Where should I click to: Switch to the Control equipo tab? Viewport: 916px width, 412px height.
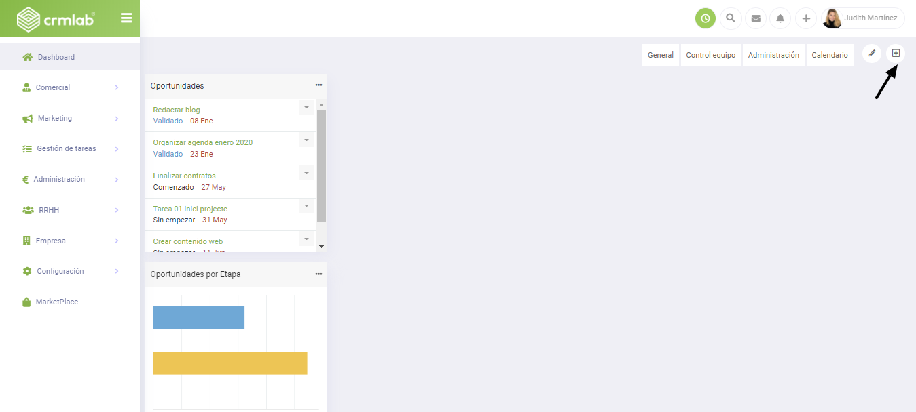click(x=710, y=55)
